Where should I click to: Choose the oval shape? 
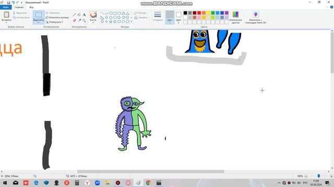[111, 13]
